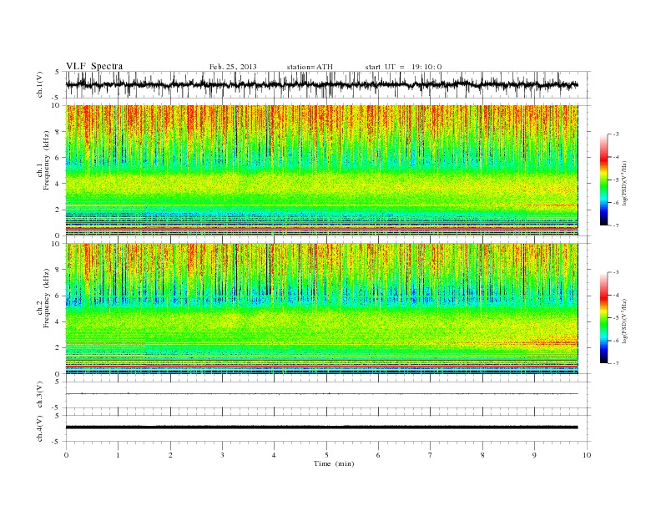Viewport: 661px width, 511px height.
Task: Select the 'Feb. 25, 2013' date text
Action: [x=233, y=67]
